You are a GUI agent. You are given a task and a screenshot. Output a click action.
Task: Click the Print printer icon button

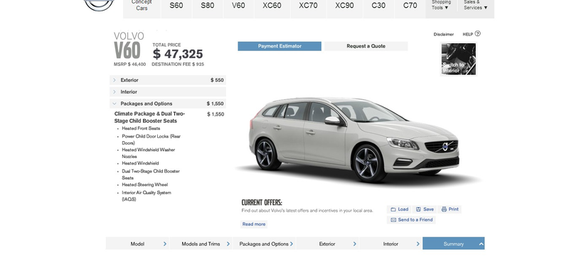click(x=444, y=209)
